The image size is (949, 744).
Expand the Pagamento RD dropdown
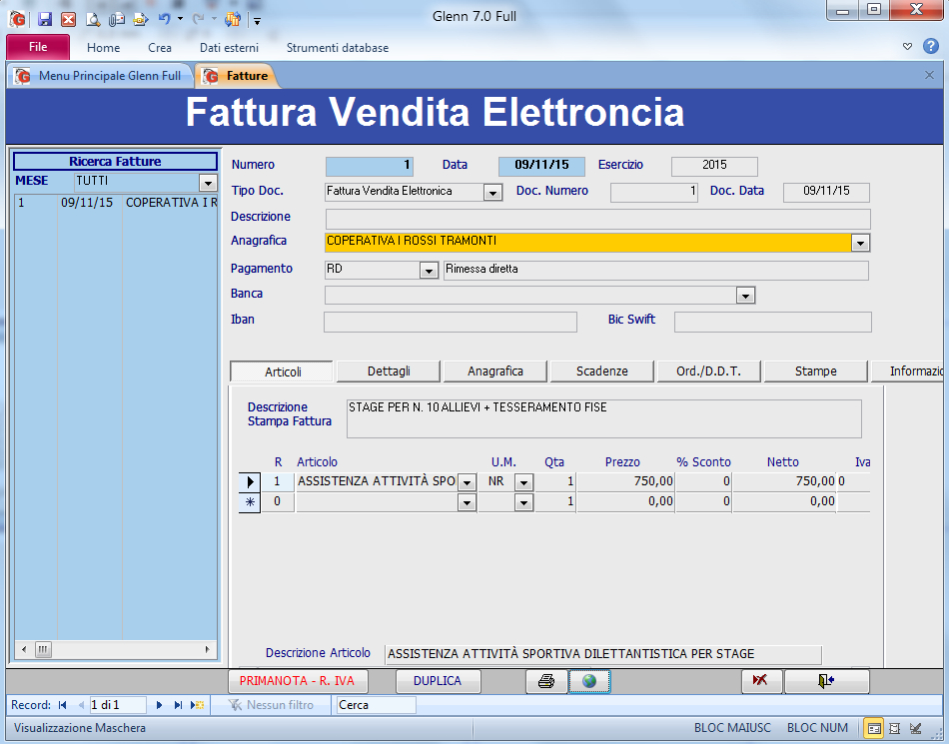point(429,271)
